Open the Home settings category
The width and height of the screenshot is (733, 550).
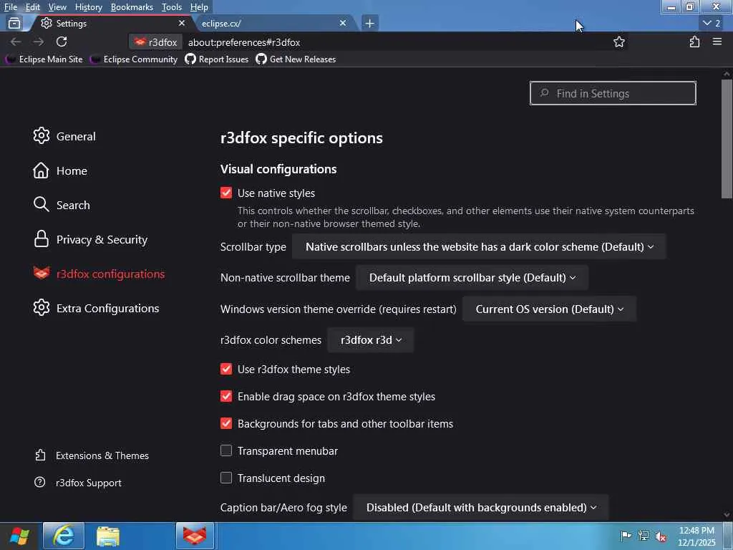tap(60, 170)
